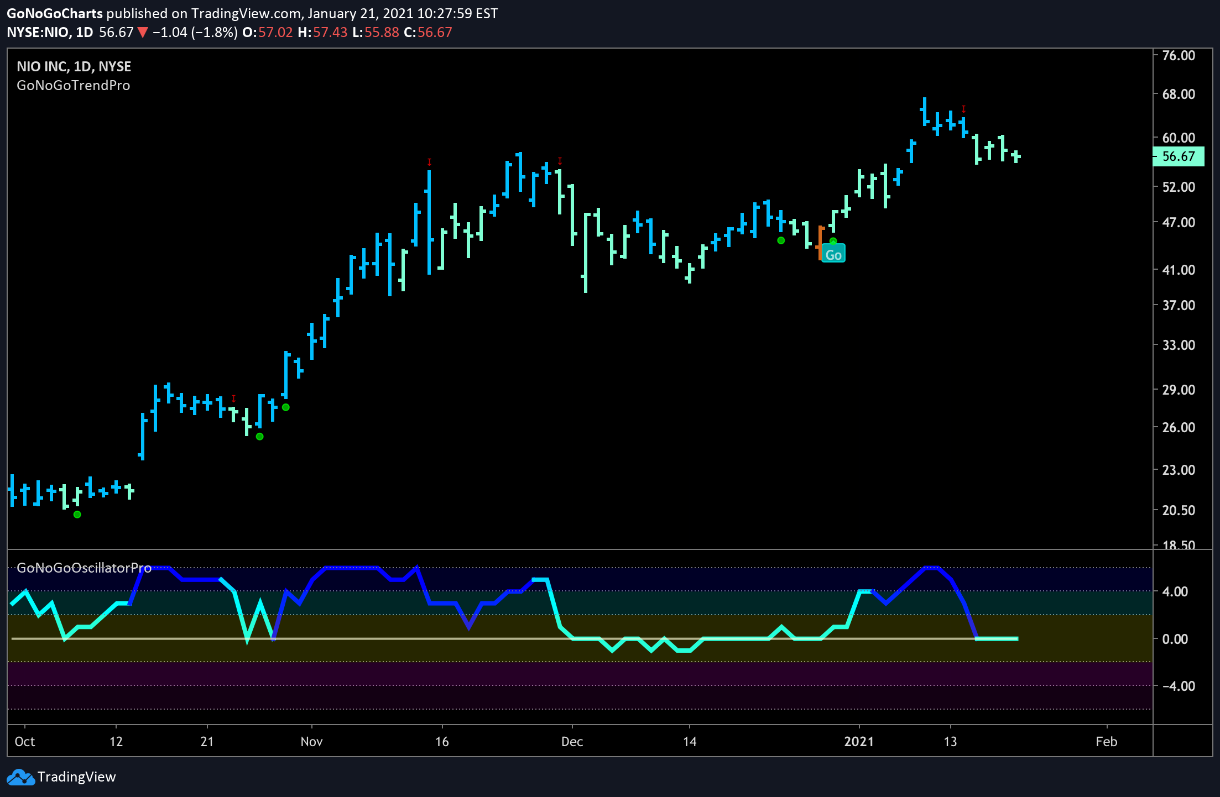Click the 4.00 oscillator scale value
Viewport: 1220px width, 797px height.
(x=1175, y=591)
